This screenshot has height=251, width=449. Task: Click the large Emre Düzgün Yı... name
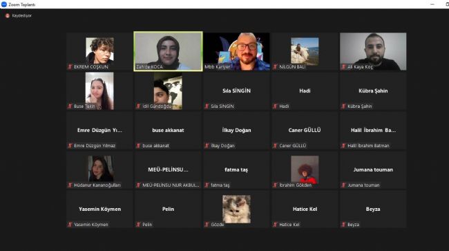99,130
